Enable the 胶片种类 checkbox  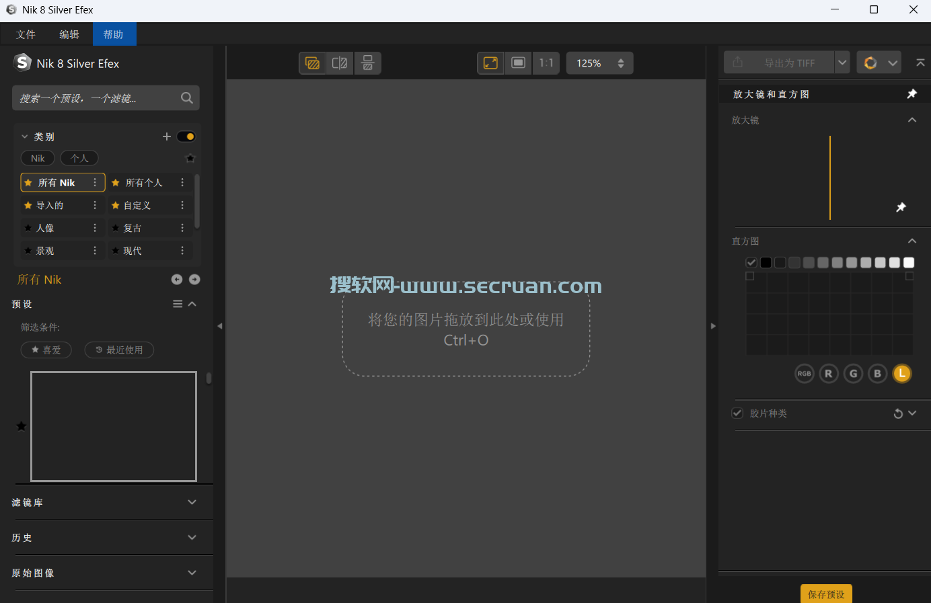[737, 413]
